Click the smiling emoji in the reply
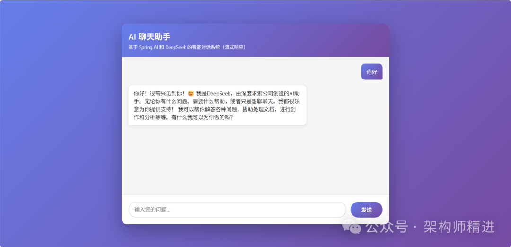 (x=191, y=93)
